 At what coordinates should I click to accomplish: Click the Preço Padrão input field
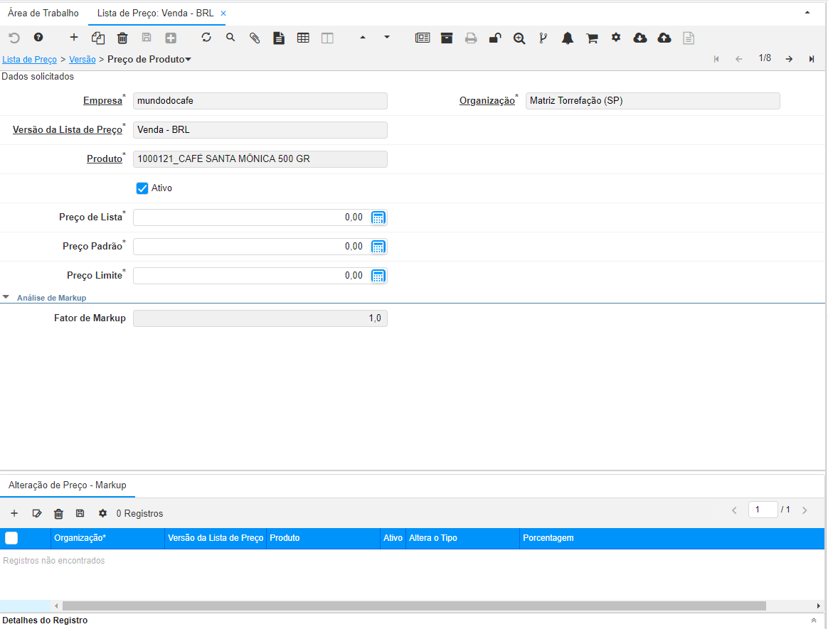coord(249,247)
